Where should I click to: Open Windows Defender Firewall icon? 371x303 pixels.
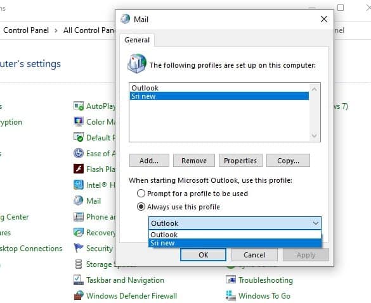(x=78, y=295)
